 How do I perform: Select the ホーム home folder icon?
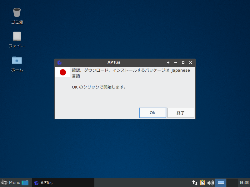point(17,64)
